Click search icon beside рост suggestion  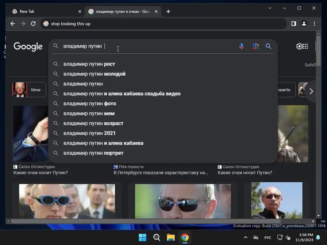(56, 64)
